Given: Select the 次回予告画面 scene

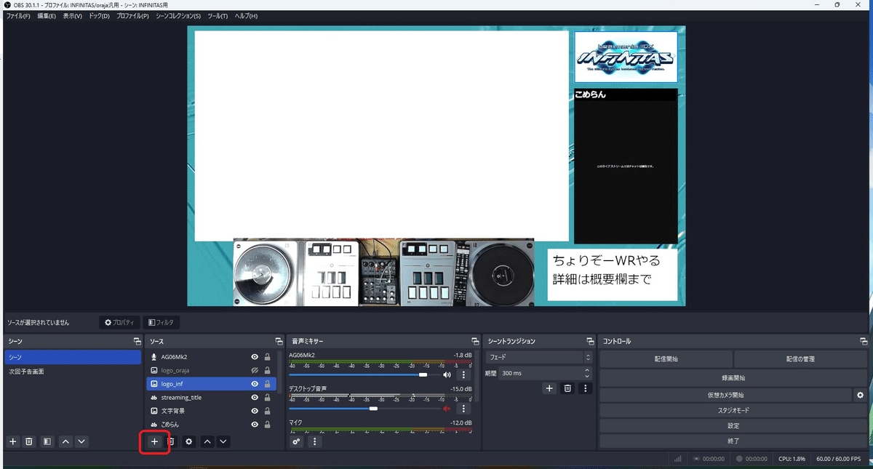Looking at the screenshot, I should (73, 371).
